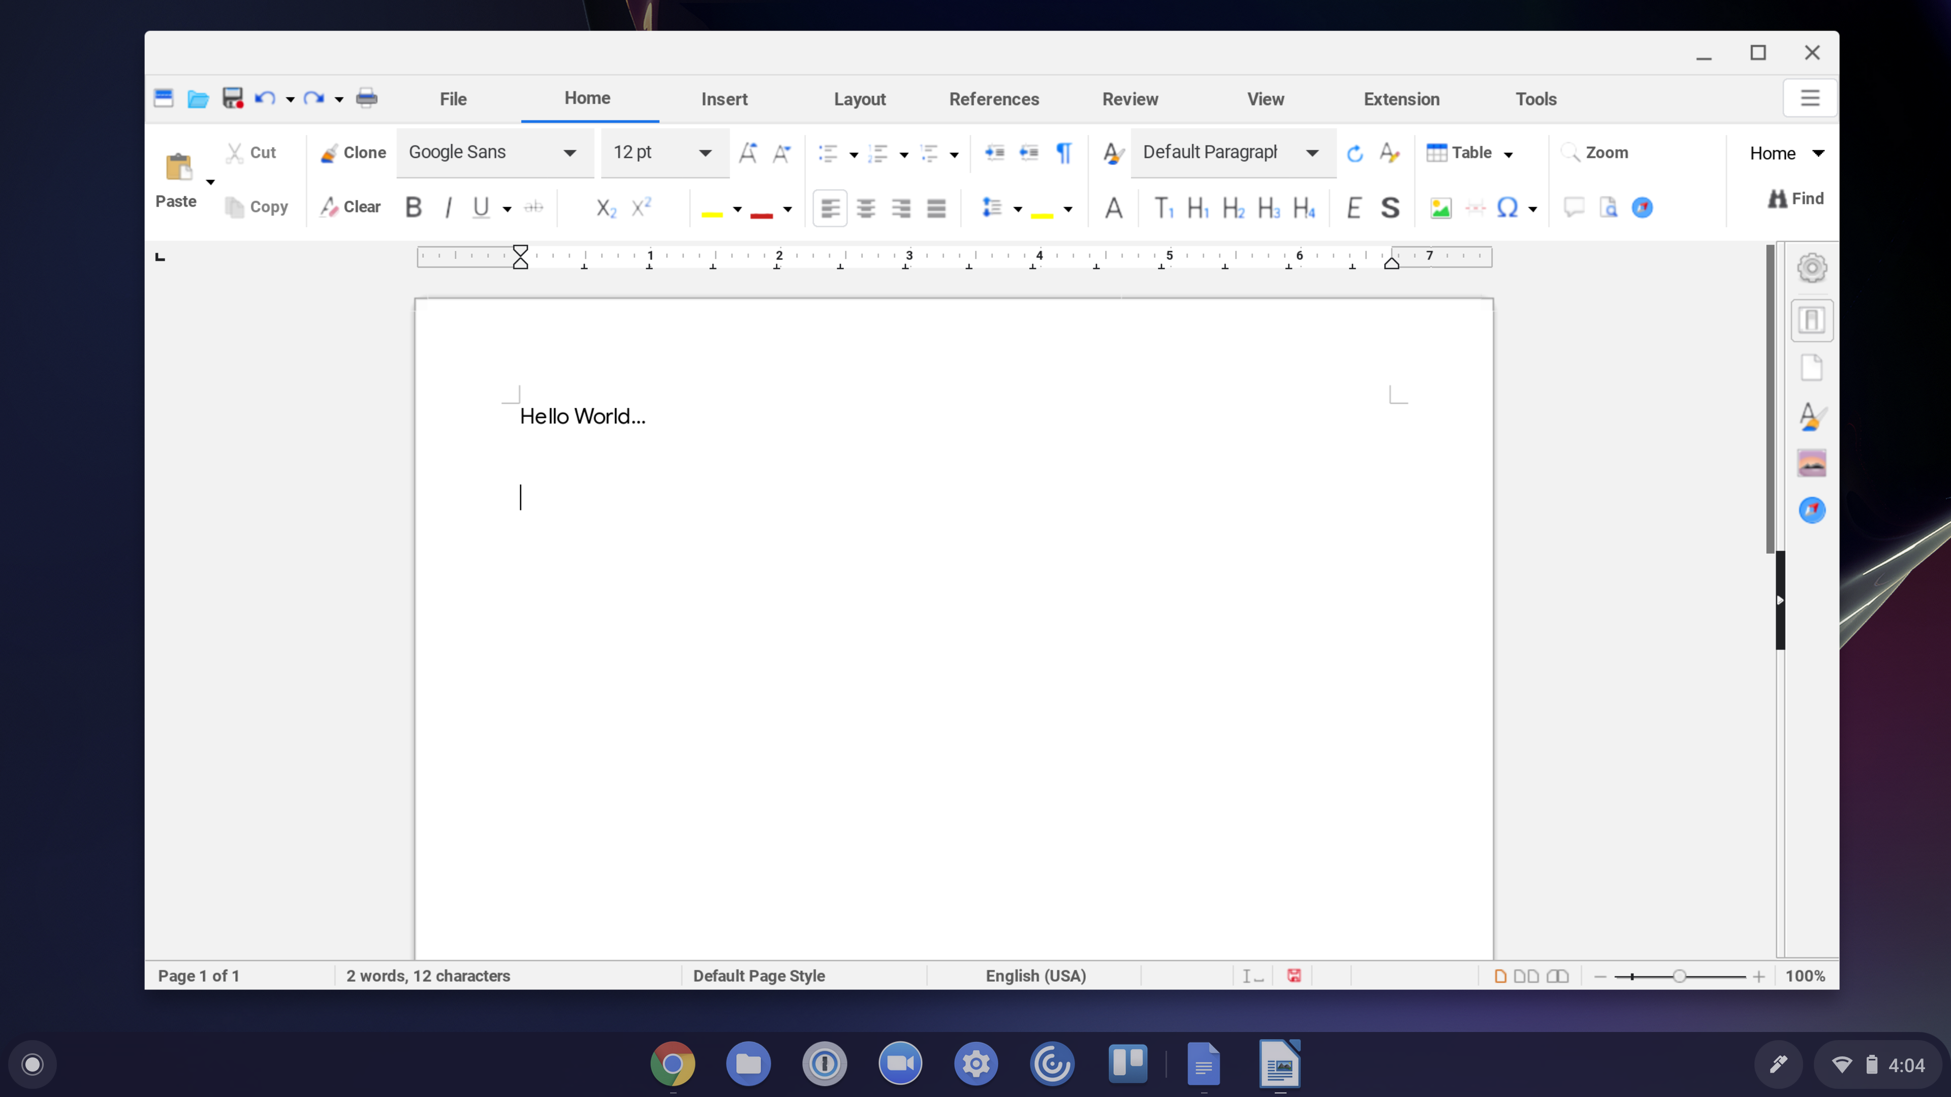The image size is (1951, 1097).
Task: Toggle italic formatting
Action: click(x=448, y=207)
